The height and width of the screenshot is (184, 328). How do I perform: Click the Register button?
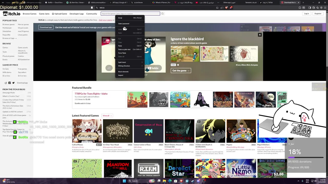click(318, 14)
